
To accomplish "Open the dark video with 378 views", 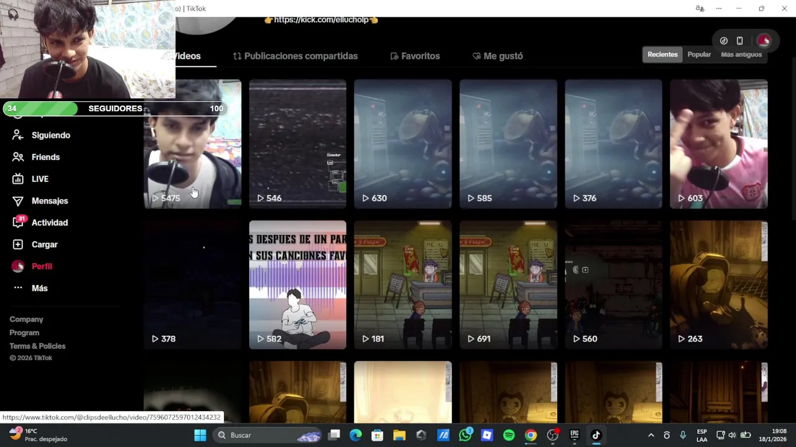I will [x=193, y=285].
